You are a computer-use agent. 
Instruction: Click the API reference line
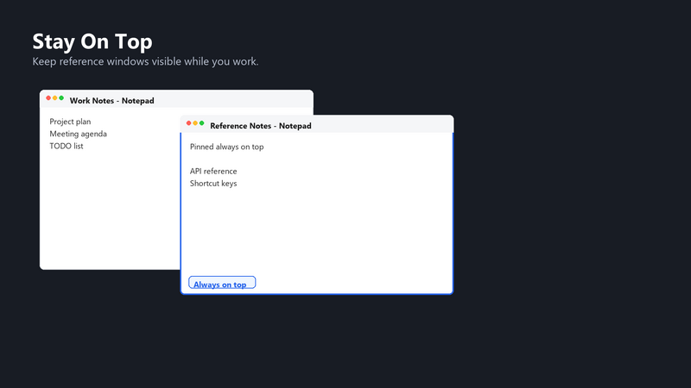(213, 171)
